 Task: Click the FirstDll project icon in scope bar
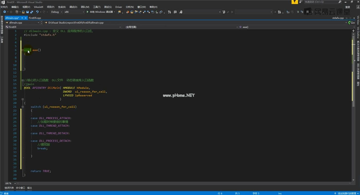point(7,27)
